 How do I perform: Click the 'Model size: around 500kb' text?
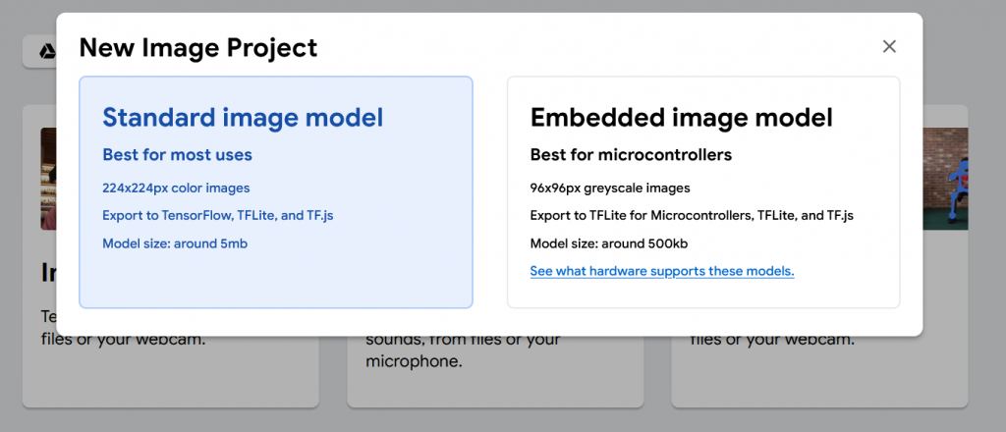tap(611, 243)
